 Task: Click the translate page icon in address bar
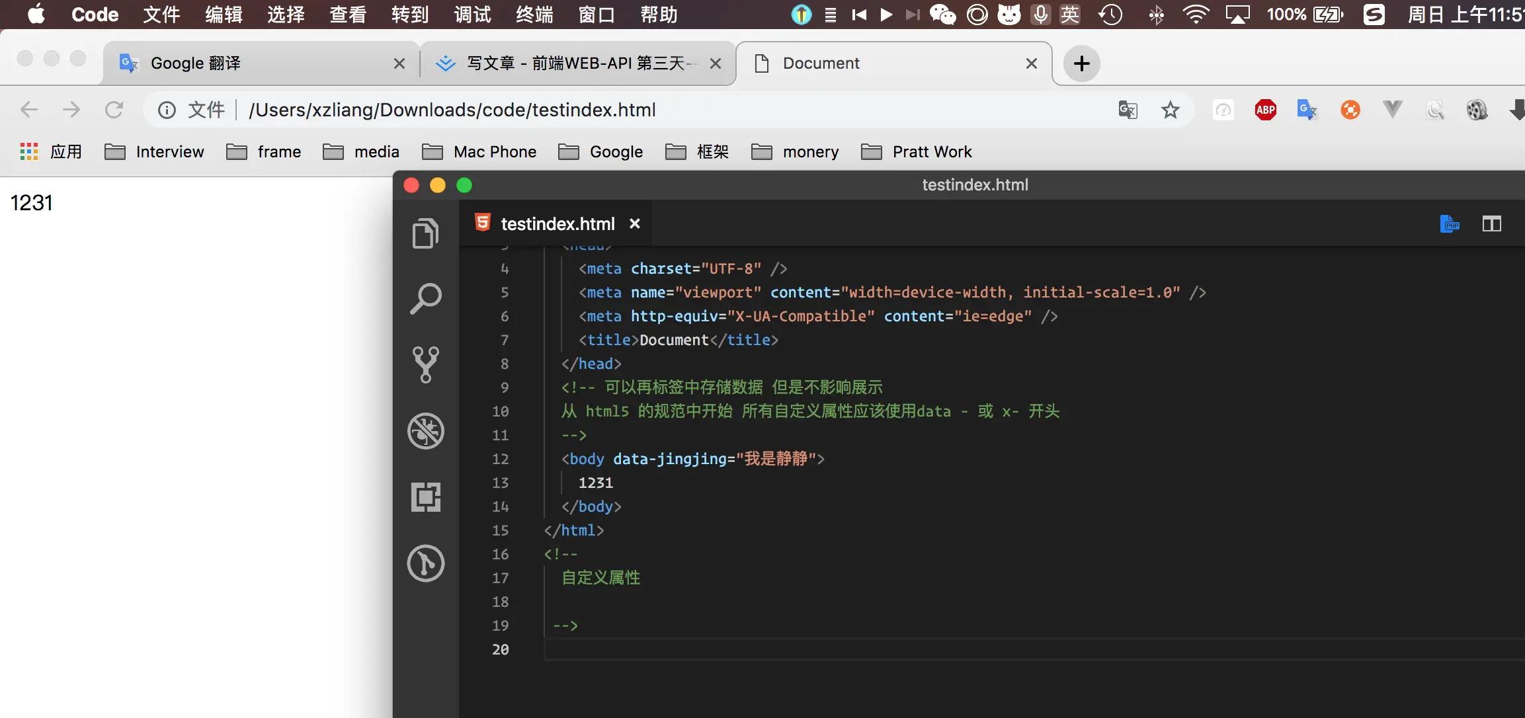pos(1128,110)
